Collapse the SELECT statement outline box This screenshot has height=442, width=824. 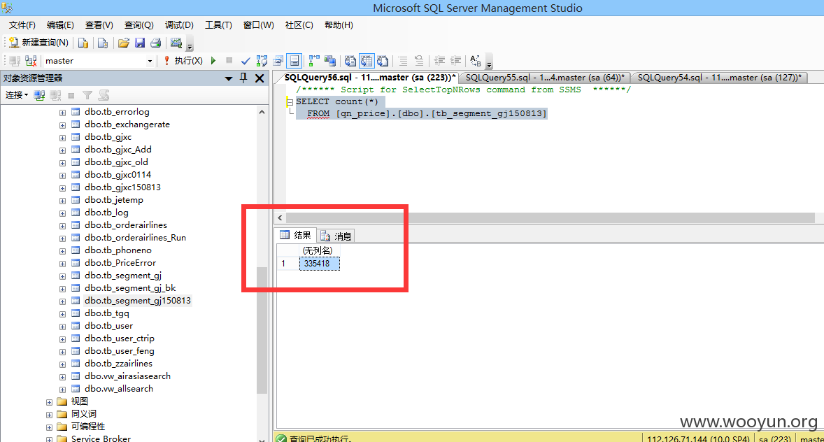coord(290,102)
